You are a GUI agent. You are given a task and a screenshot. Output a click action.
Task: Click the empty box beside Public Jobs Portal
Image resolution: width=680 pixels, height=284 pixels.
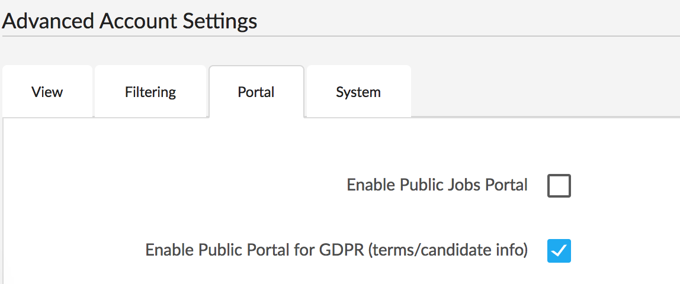pyautogui.click(x=559, y=186)
